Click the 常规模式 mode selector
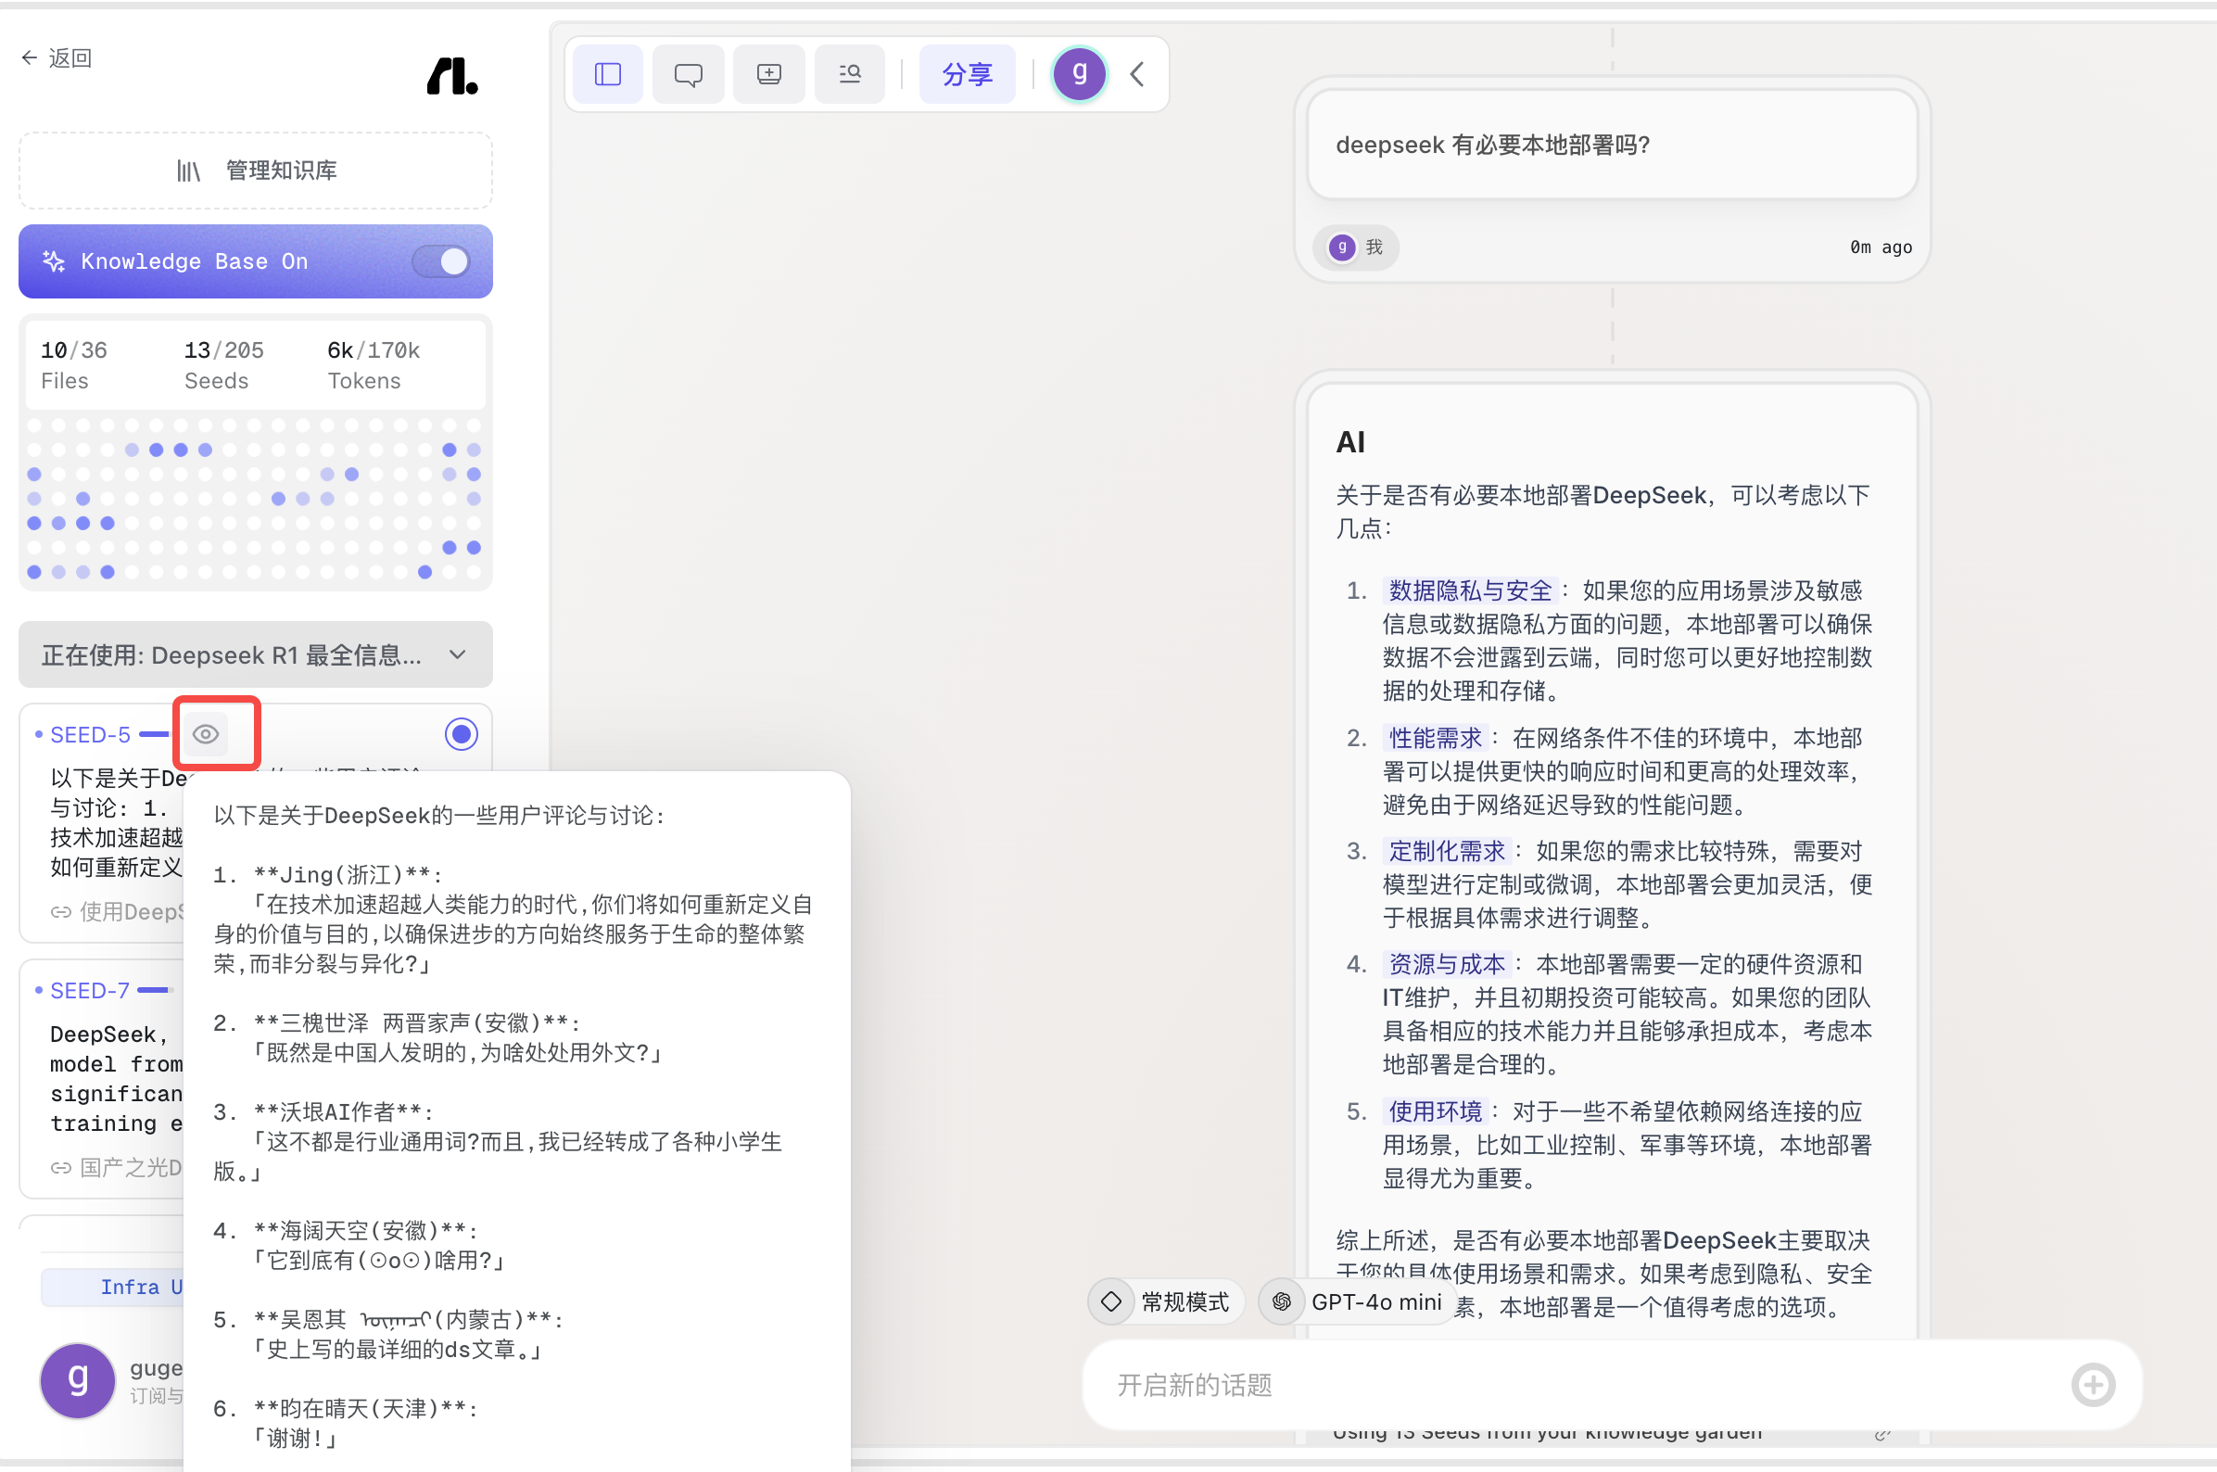Viewport: 2217px width, 1472px height. point(1167,1302)
